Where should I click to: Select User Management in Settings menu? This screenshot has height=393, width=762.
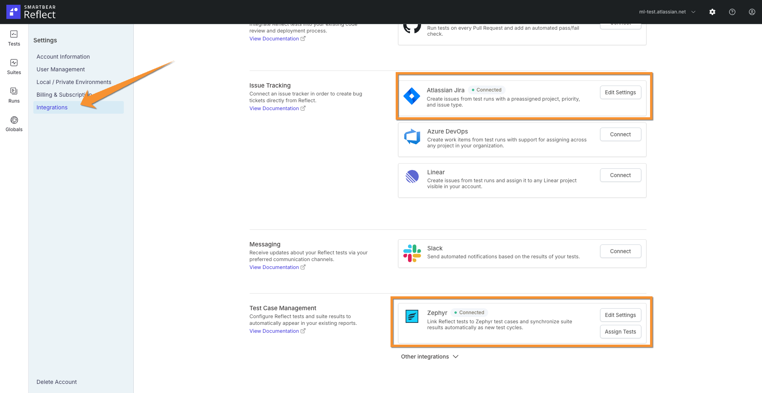[x=60, y=69]
